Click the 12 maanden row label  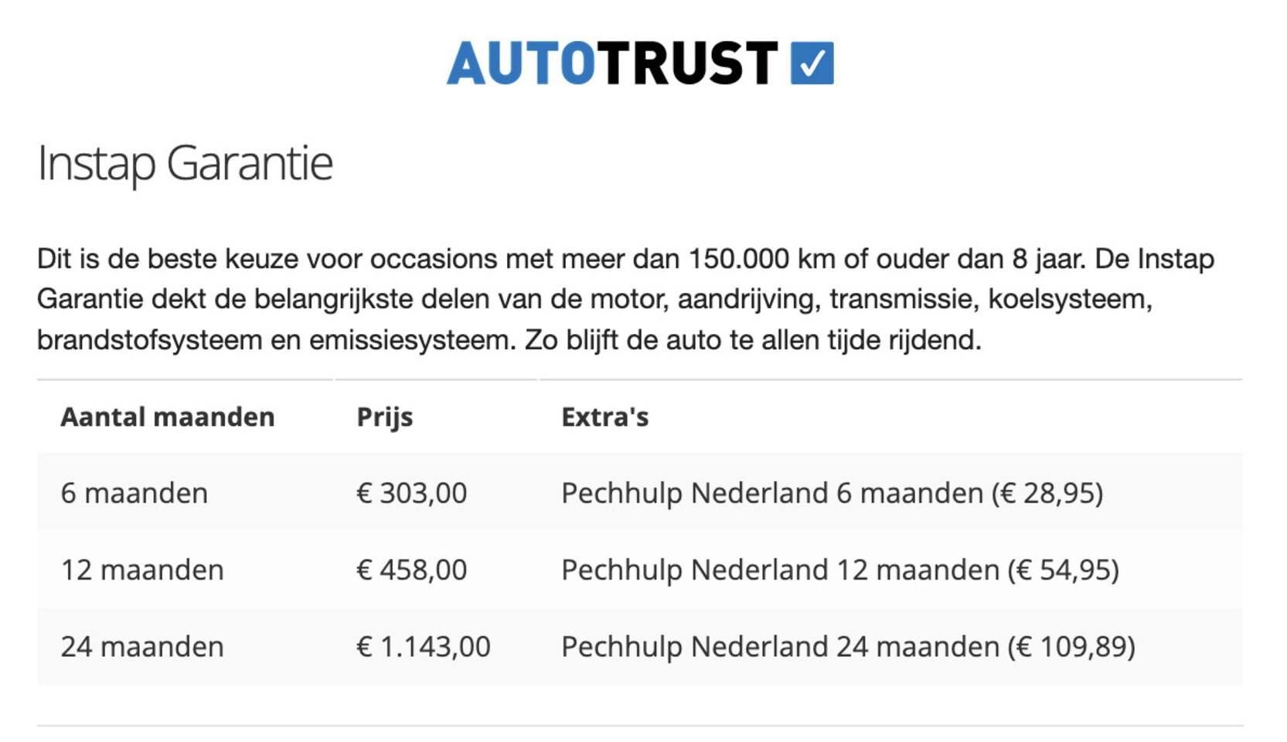point(142,570)
